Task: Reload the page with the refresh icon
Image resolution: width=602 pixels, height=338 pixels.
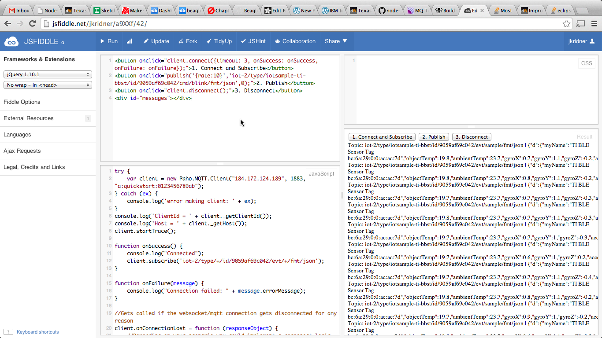Action: coord(32,24)
